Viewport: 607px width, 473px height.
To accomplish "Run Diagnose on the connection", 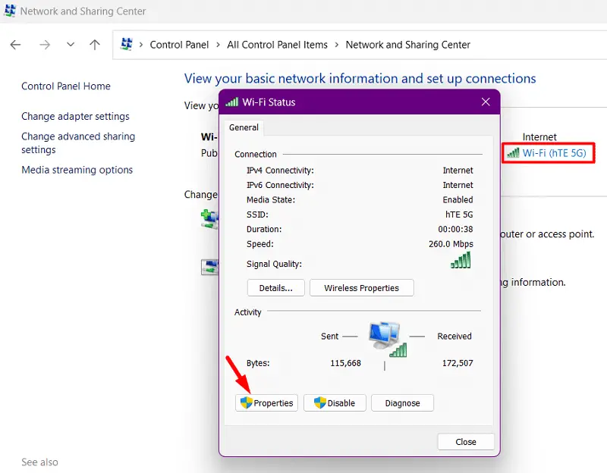I will [x=402, y=403].
